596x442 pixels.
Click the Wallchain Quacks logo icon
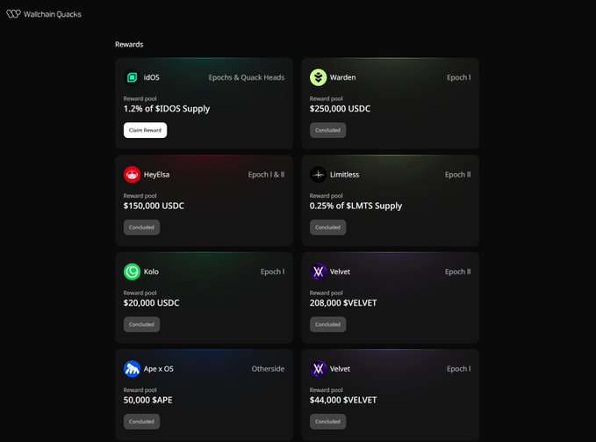(x=13, y=14)
